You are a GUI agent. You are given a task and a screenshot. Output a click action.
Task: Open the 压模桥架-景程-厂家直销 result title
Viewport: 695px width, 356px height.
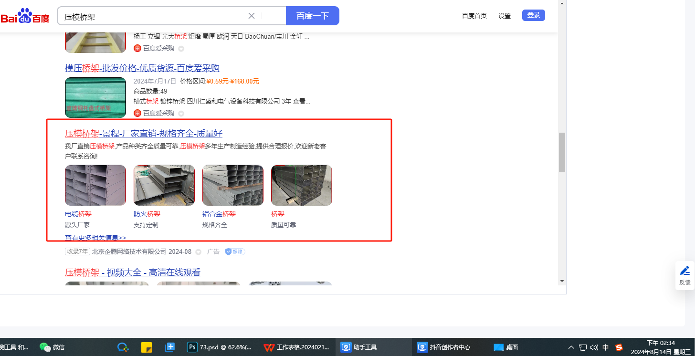coord(144,133)
